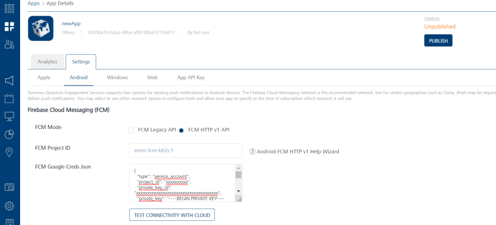This screenshot has height=225, width=496.
Task: Open the Apple platform tab
Action: [44, 77]
